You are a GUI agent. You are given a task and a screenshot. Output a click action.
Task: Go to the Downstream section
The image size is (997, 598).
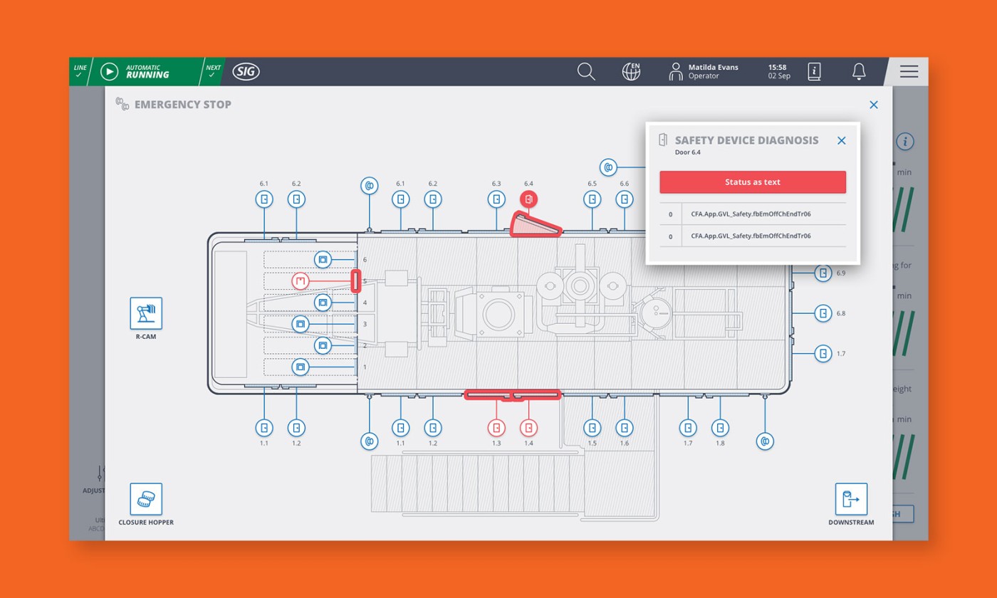[x=851, y=500]
